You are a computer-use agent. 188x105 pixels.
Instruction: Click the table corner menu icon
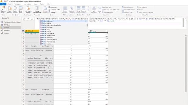[x=23, y=31]
